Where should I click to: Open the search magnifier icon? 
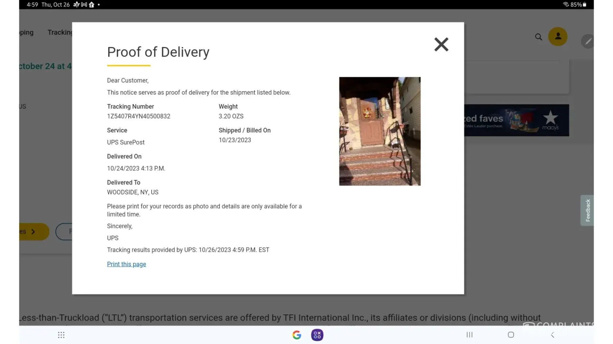538,37
